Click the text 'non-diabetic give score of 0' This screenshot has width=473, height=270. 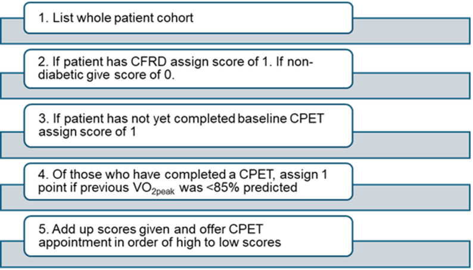[x=176, y=68]
